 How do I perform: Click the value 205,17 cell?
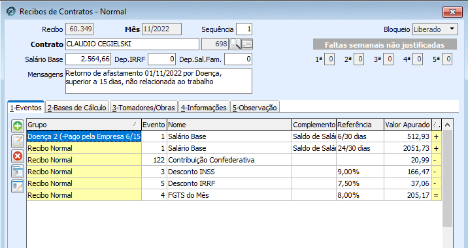coord(408,195)
